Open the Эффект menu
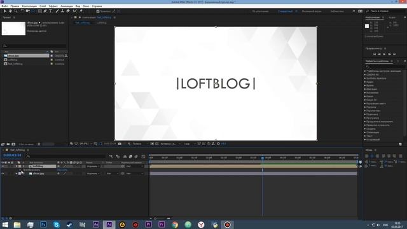 click(53, 6)
